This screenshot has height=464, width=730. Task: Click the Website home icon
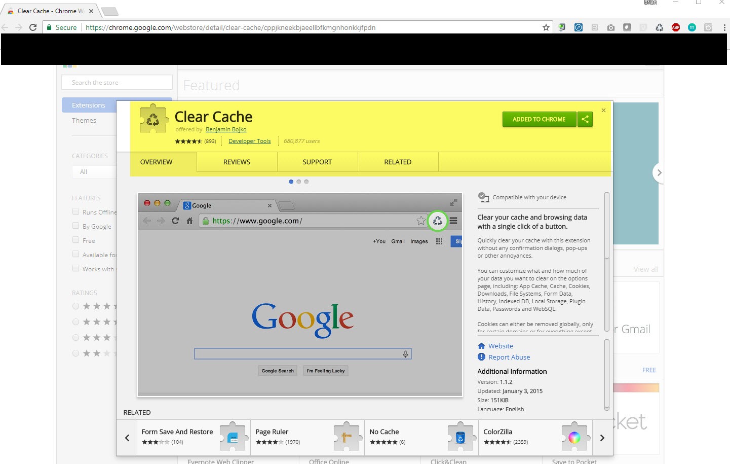pos(481,346)
